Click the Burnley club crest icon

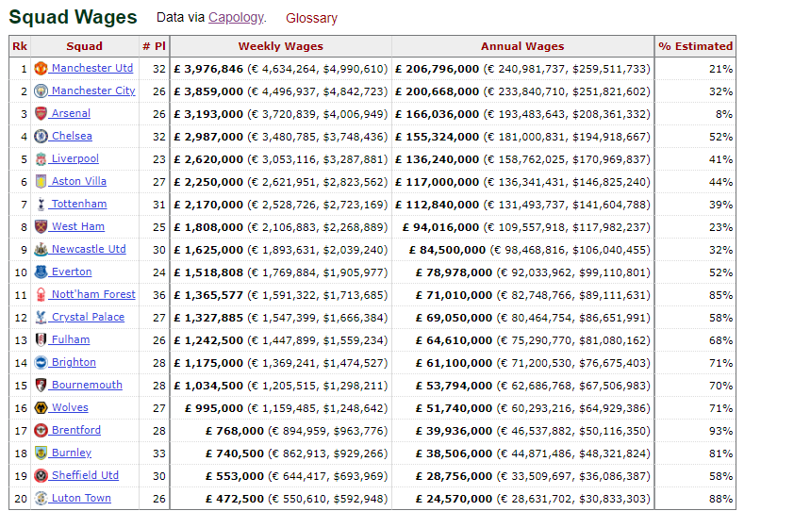click(x=41, y=453)
